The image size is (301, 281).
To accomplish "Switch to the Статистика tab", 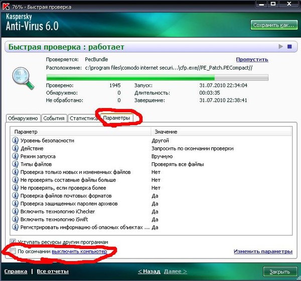I will [x=83, y=118].
